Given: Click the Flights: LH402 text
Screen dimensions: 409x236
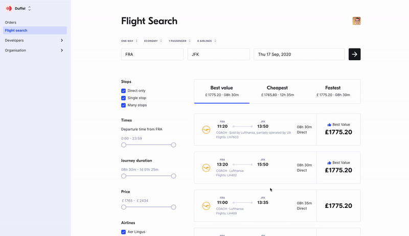Looking at the screenshot, I should 226,175.
